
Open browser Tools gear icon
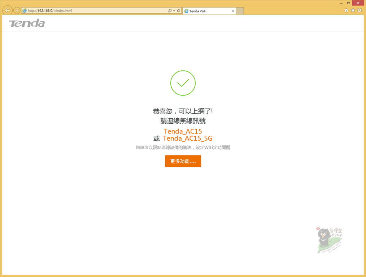click(360, 10)
